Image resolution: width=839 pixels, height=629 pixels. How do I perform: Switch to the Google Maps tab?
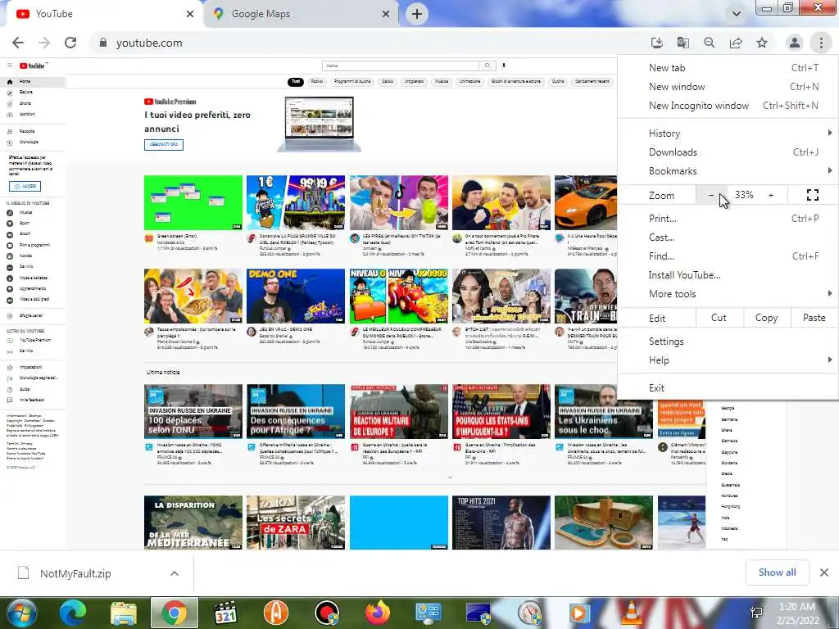coord(300,14)
